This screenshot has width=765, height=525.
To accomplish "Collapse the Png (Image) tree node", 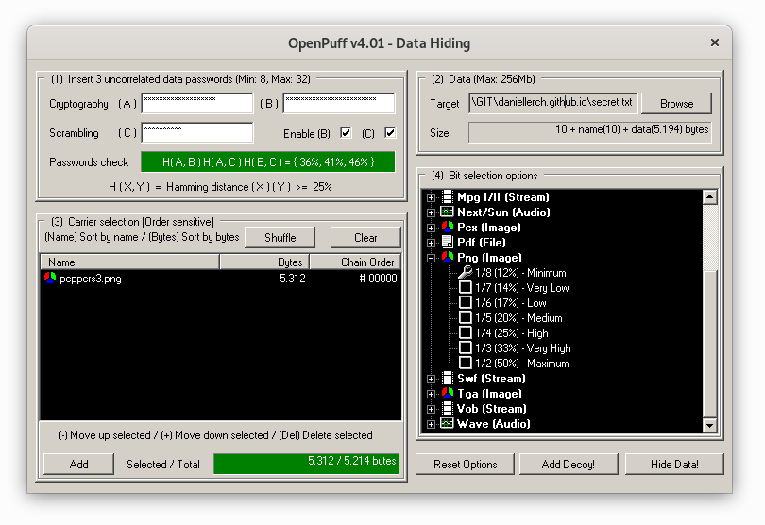I will tap(432, 258).
